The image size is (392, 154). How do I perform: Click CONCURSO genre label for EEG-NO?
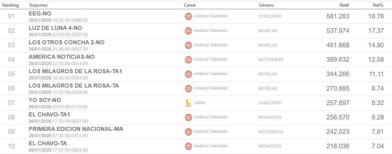[x=270, y=16]
